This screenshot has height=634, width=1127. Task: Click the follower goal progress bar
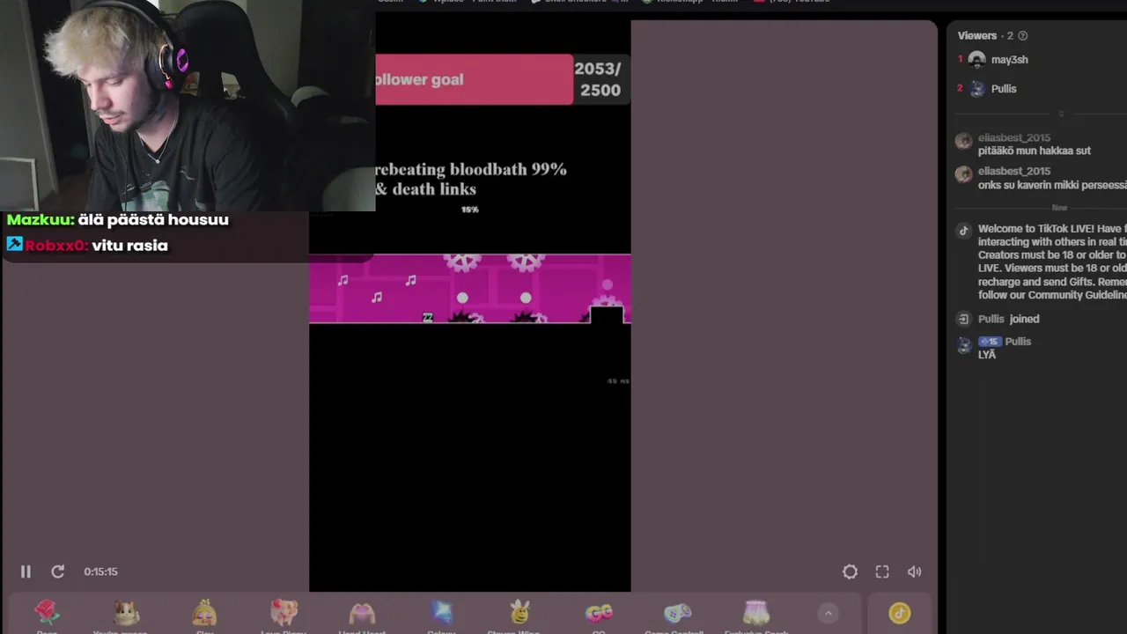[x=474, y=79]
